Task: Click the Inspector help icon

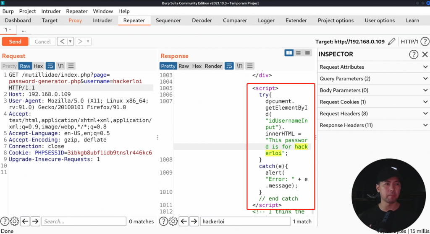Action: pos(414,54)
